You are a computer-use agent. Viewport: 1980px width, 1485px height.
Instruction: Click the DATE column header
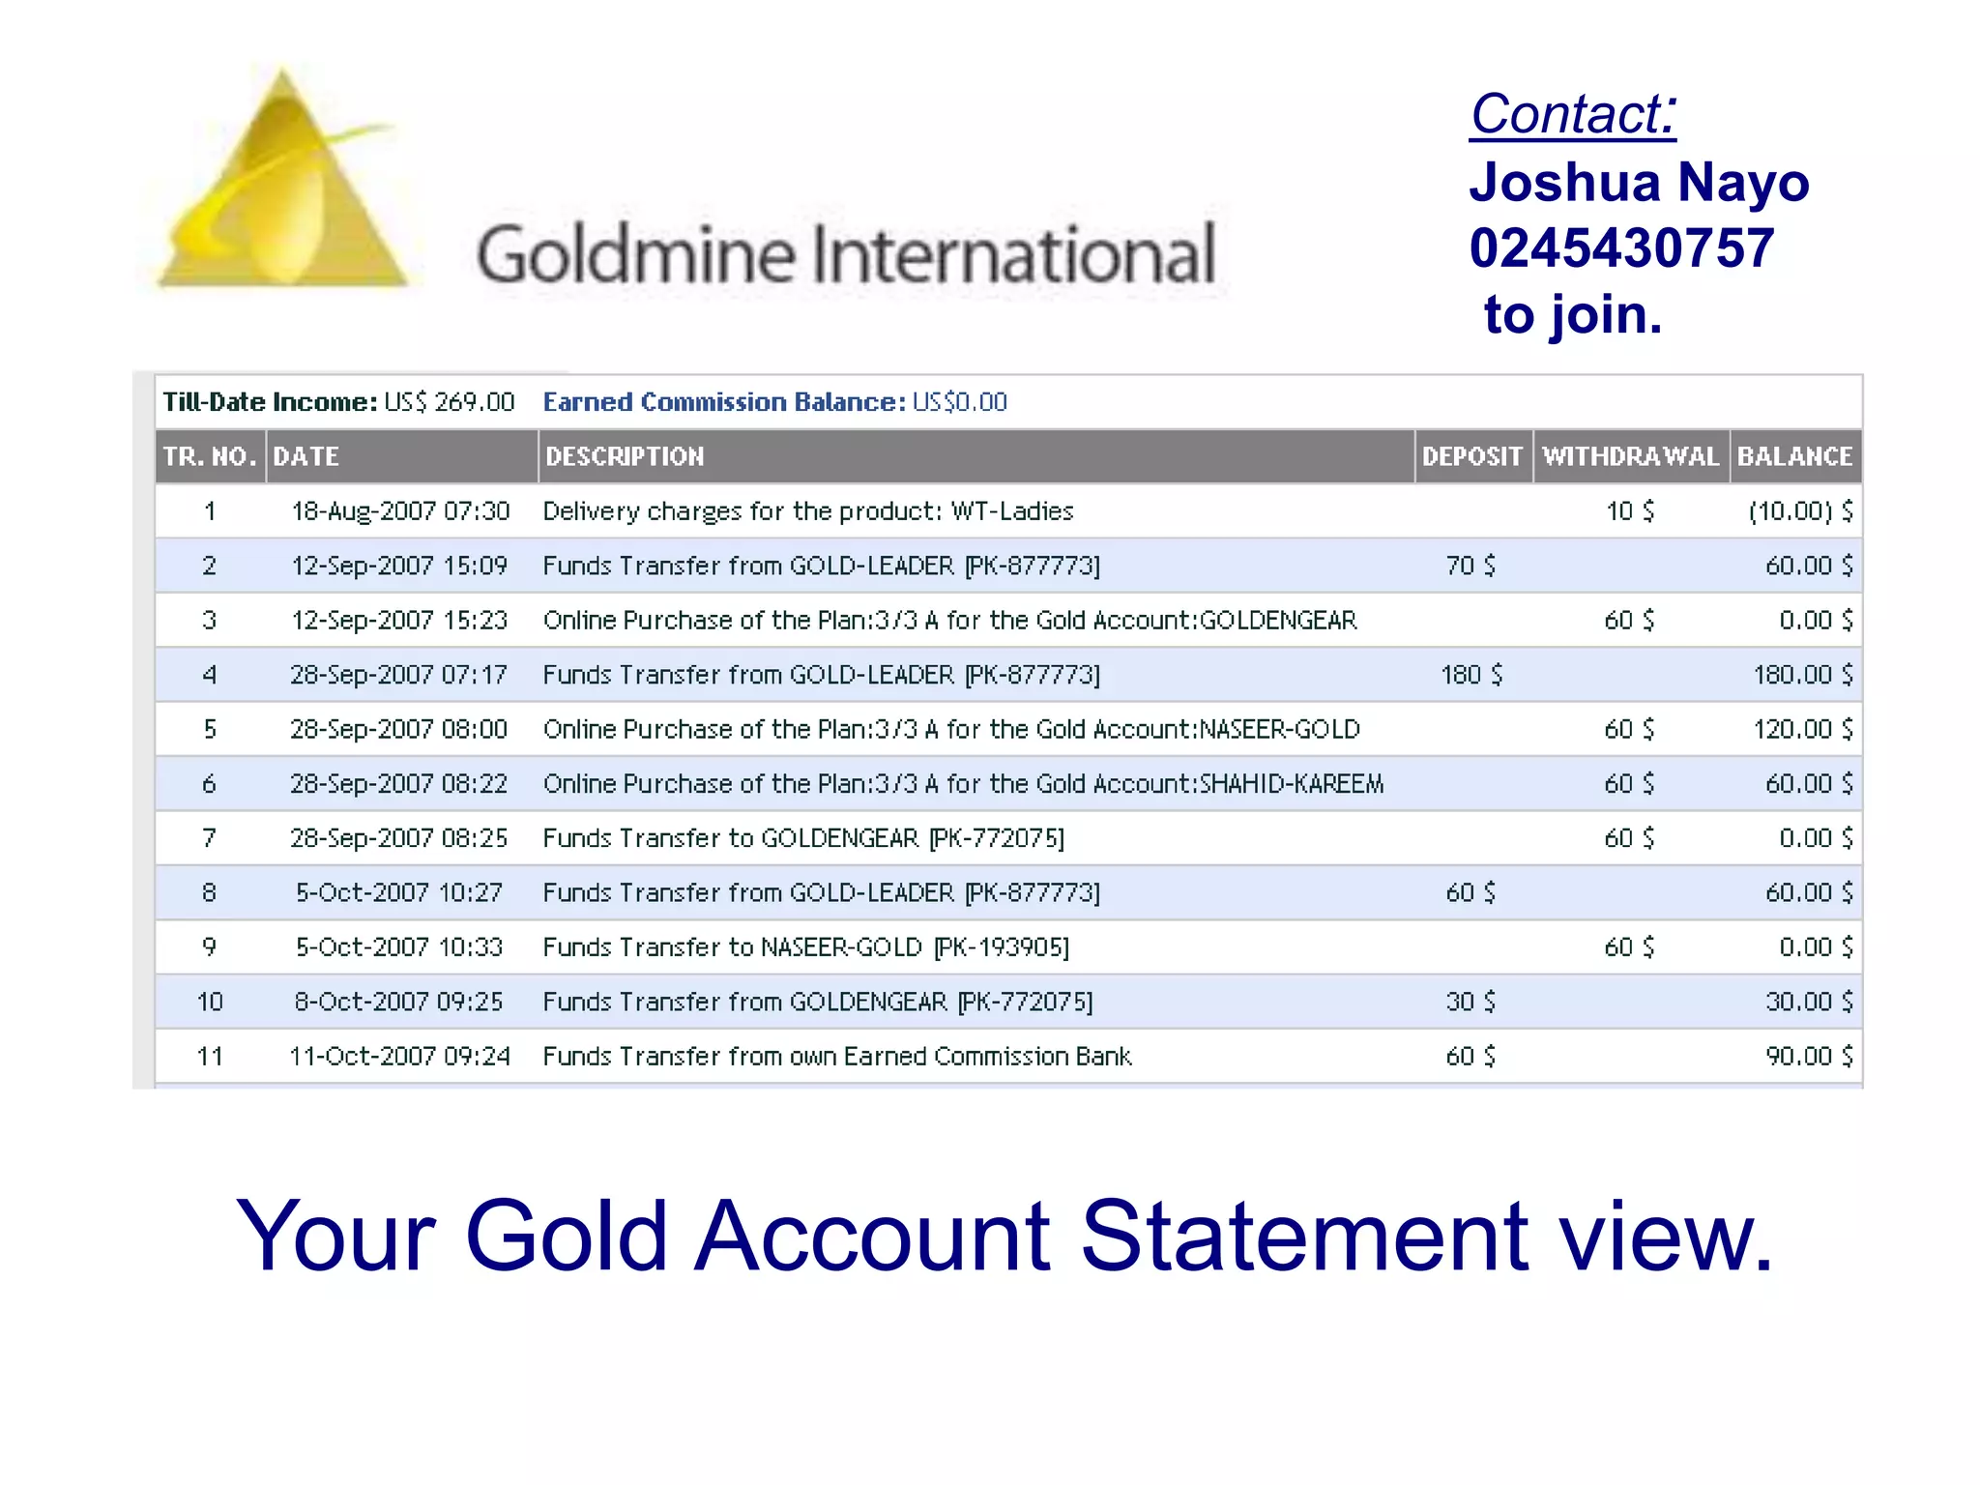[x=402, y=456]
